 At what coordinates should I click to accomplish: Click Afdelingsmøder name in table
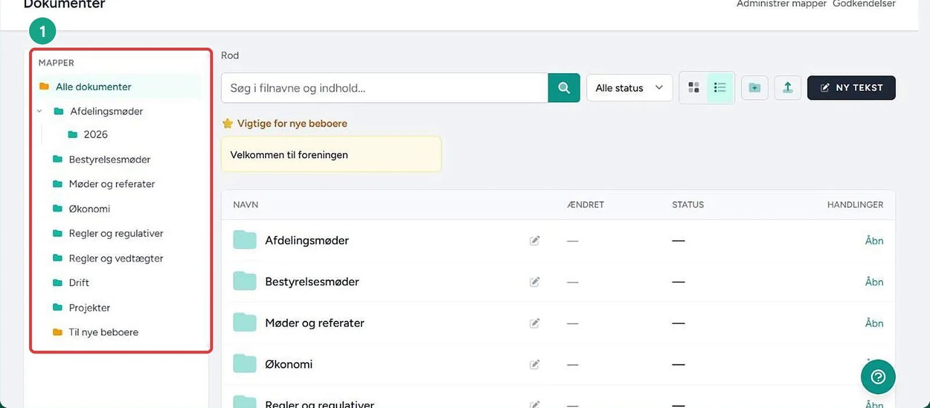pyautogui.click(x=307, y=241)
